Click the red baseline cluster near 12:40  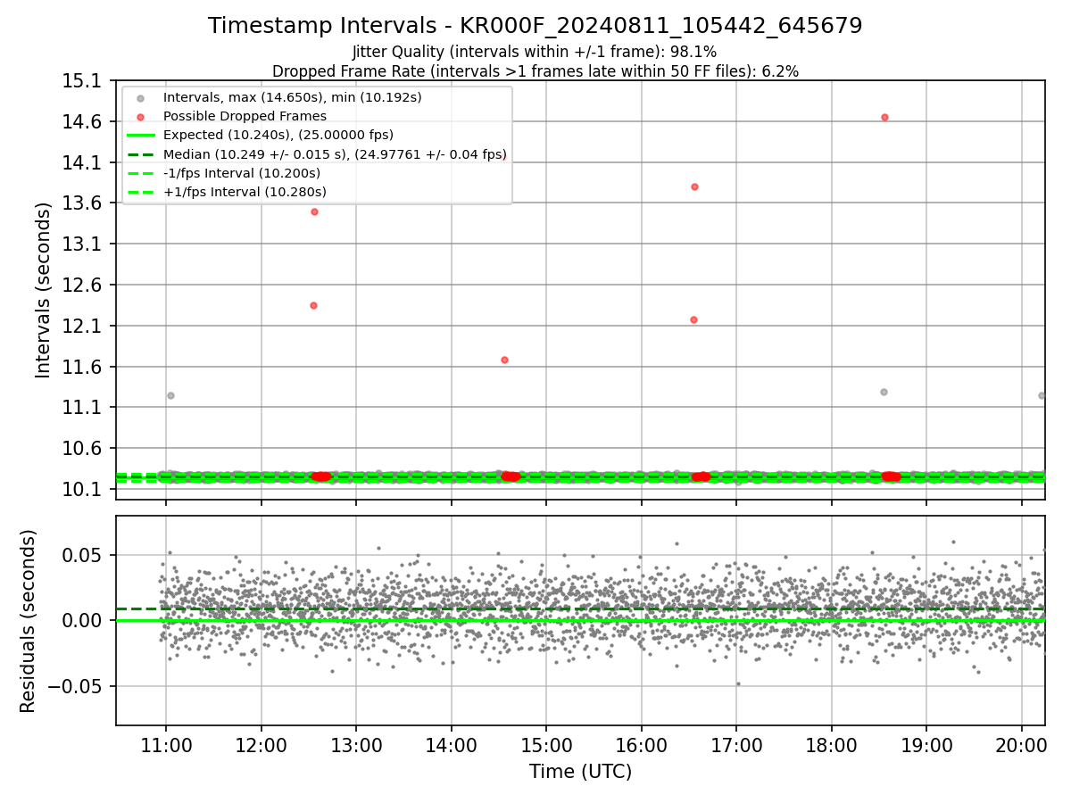pos(321,476)
